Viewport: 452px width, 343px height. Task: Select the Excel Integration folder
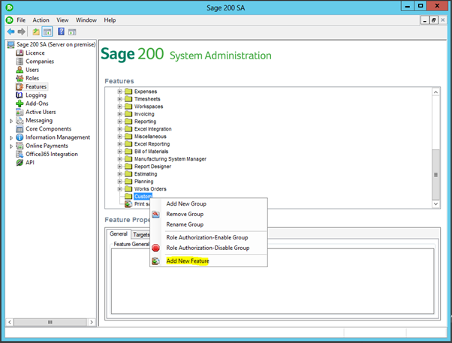pos(152,129)
